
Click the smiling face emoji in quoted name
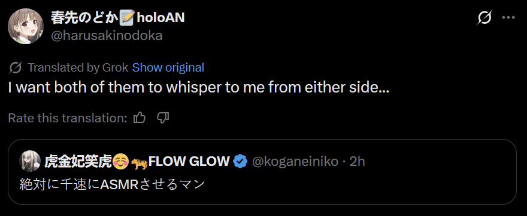click(120, 162)
